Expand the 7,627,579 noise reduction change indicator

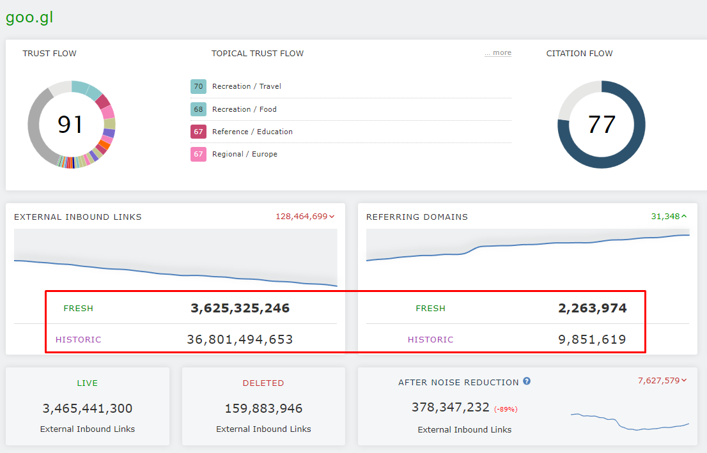click(662, 381)
